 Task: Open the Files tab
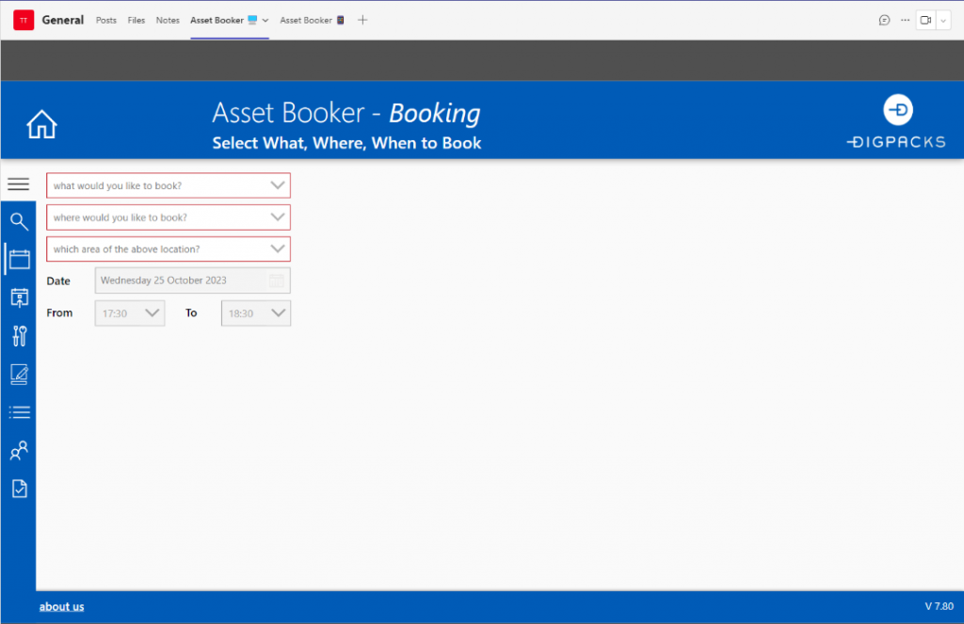pyautogui.click(x=136, y=20)
